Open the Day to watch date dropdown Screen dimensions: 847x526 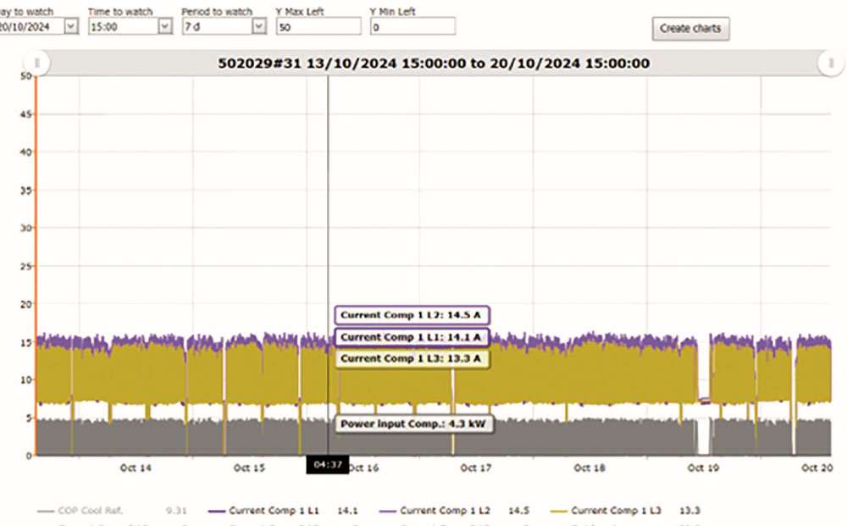(70, 27)
